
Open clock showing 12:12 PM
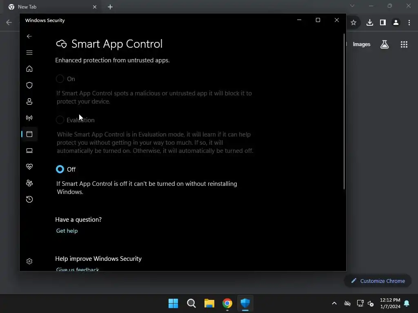(390, 303)
